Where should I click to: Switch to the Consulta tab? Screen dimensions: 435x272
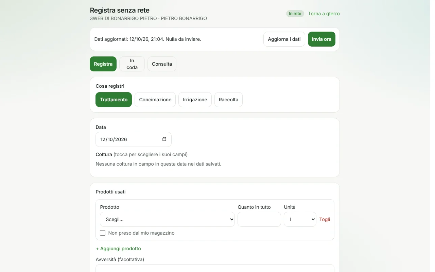162,64
